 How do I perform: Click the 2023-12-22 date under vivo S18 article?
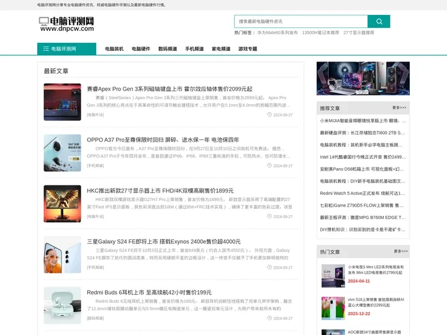click(359, 314)
